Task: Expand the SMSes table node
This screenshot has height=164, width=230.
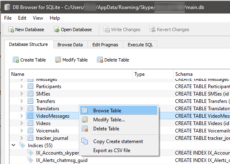Action: pyautogui.click(x=21, y=94)
